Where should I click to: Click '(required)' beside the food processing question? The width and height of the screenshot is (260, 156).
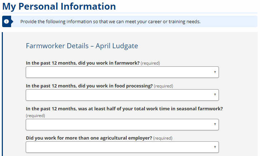(x=163, y=86)
